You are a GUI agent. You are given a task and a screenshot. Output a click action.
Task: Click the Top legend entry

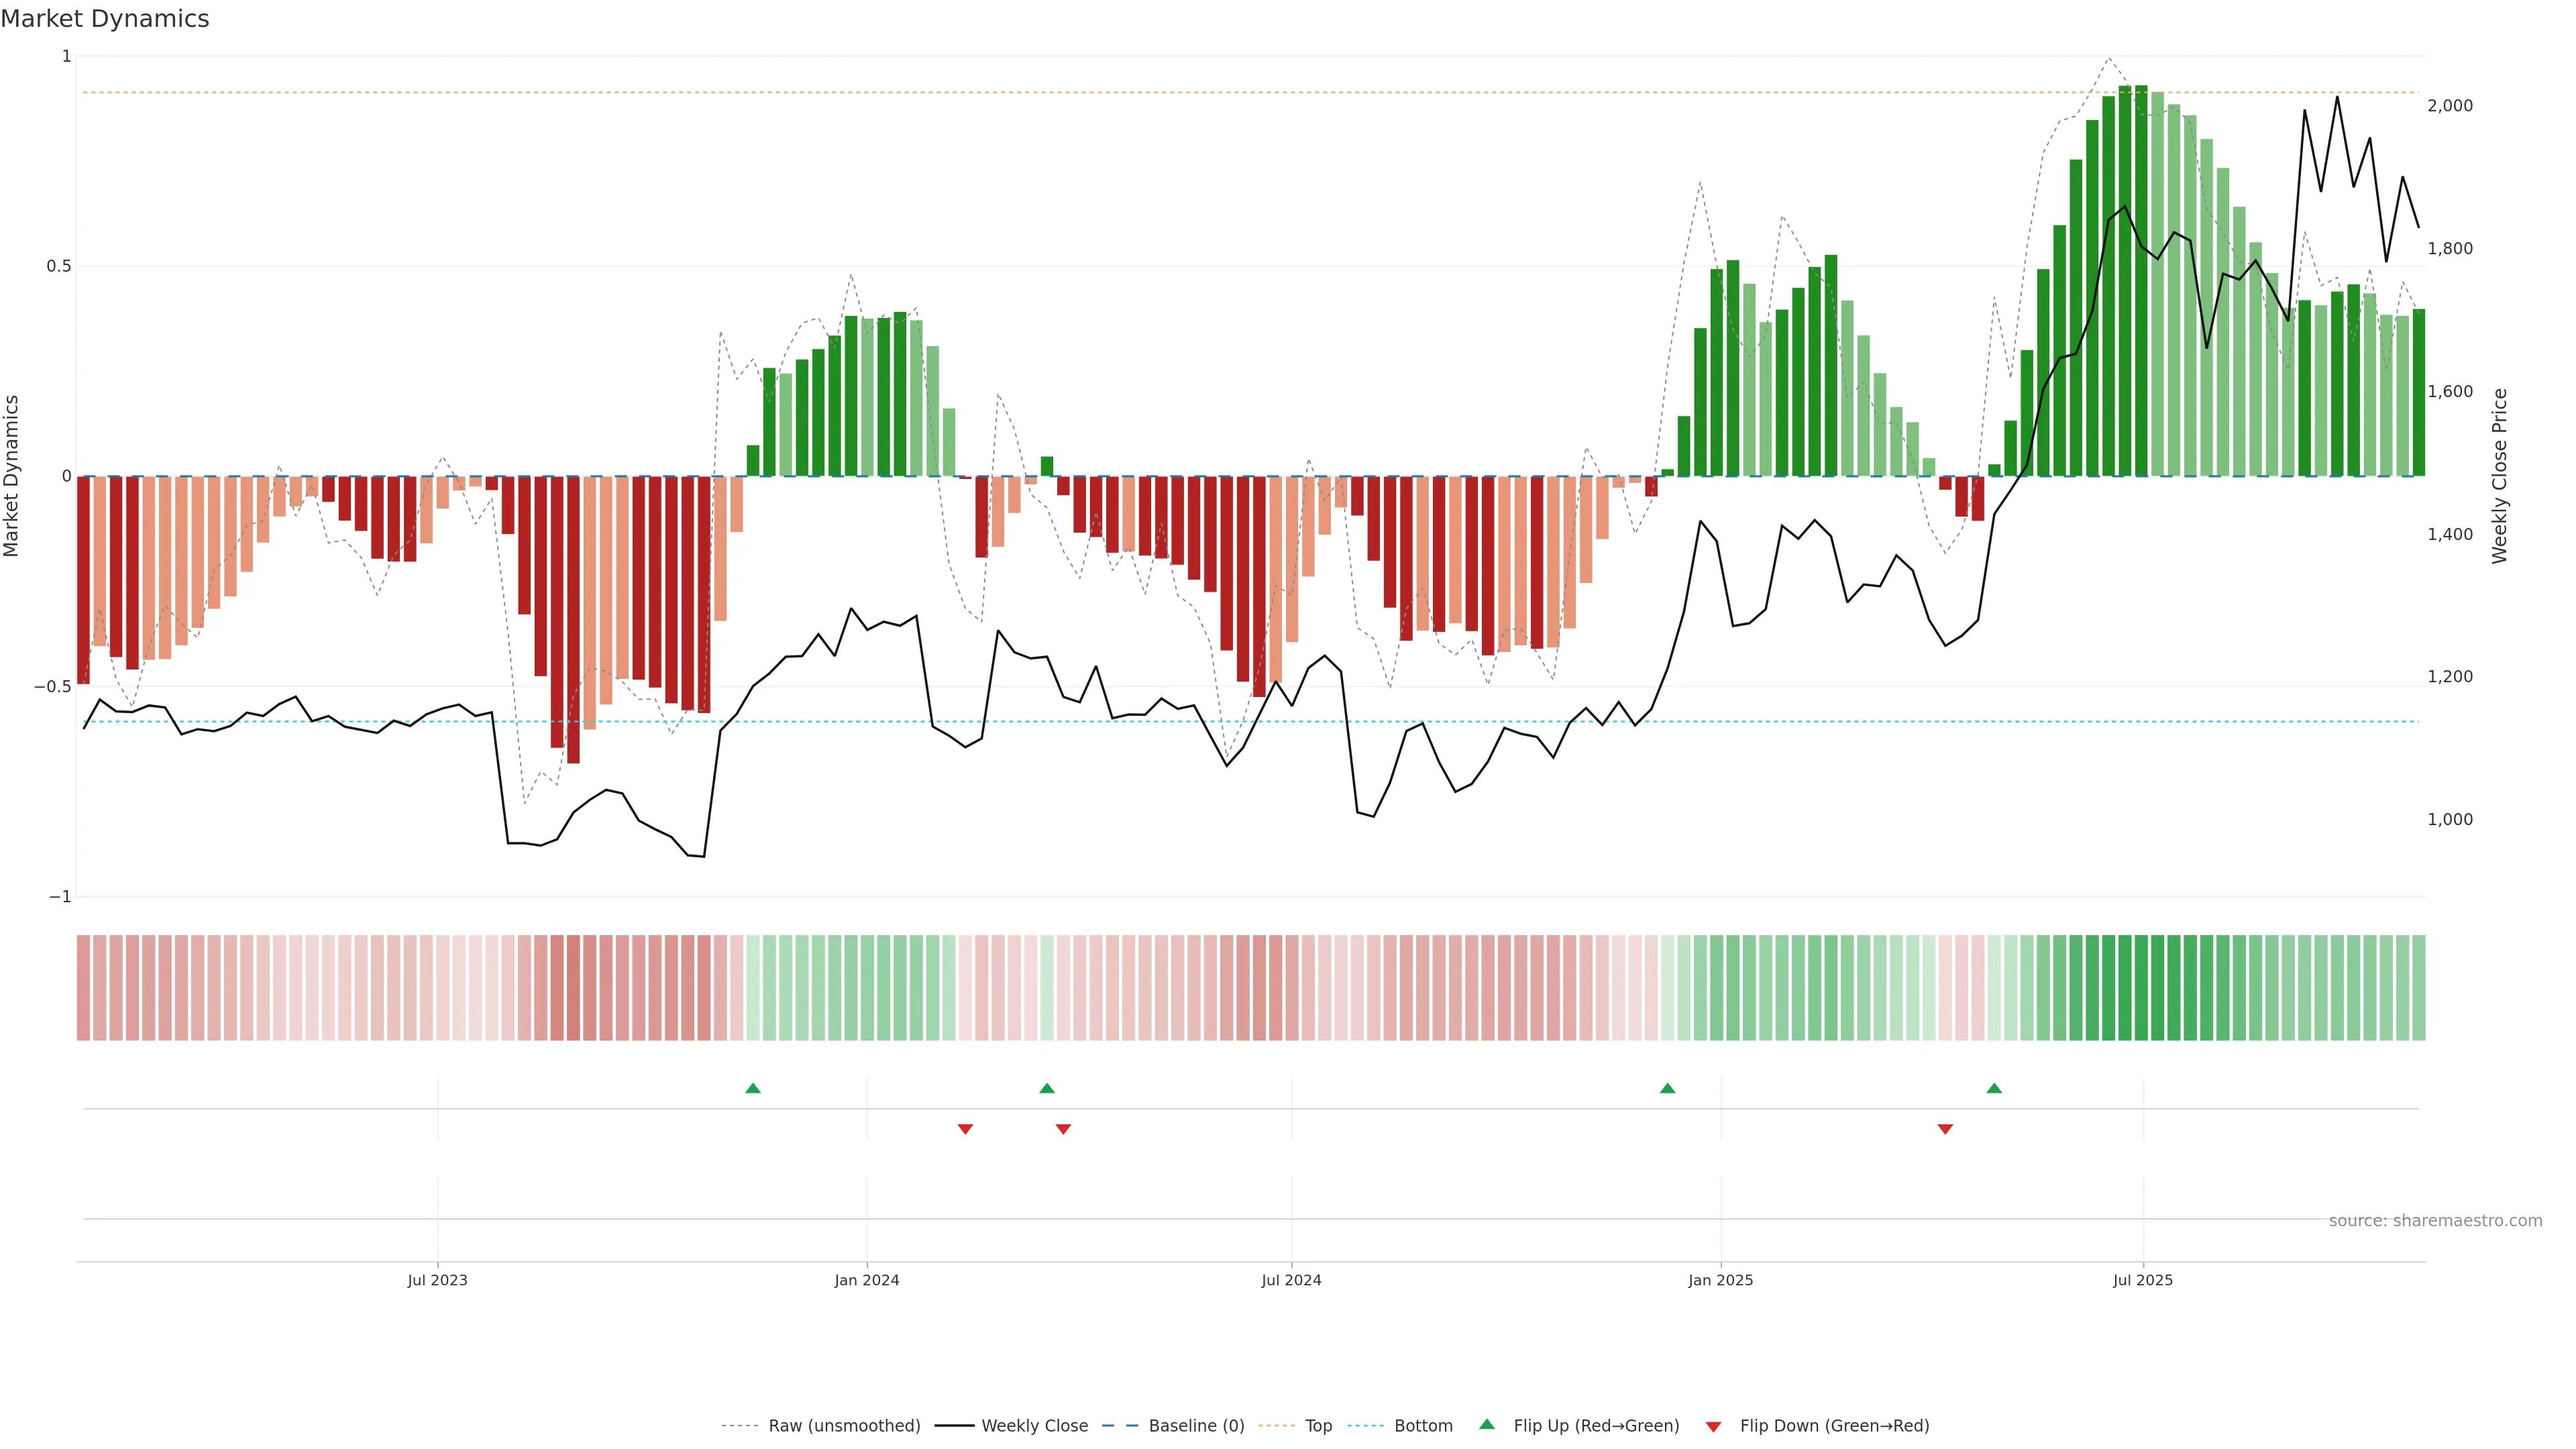(1317, 1425)
